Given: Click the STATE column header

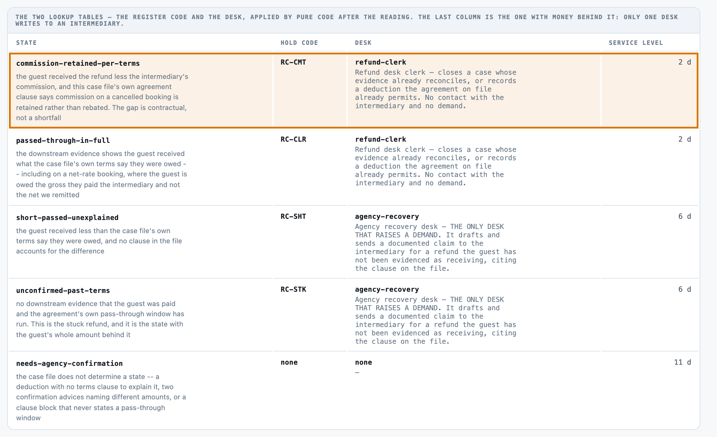Looking at the screenshot, I should click(x=27, y=43).
